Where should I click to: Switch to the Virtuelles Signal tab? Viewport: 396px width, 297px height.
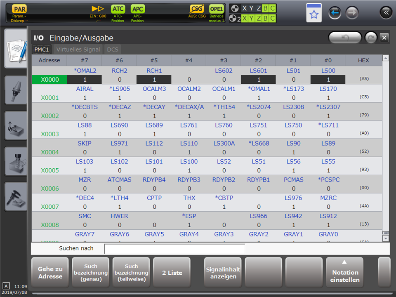coord(78,49)
